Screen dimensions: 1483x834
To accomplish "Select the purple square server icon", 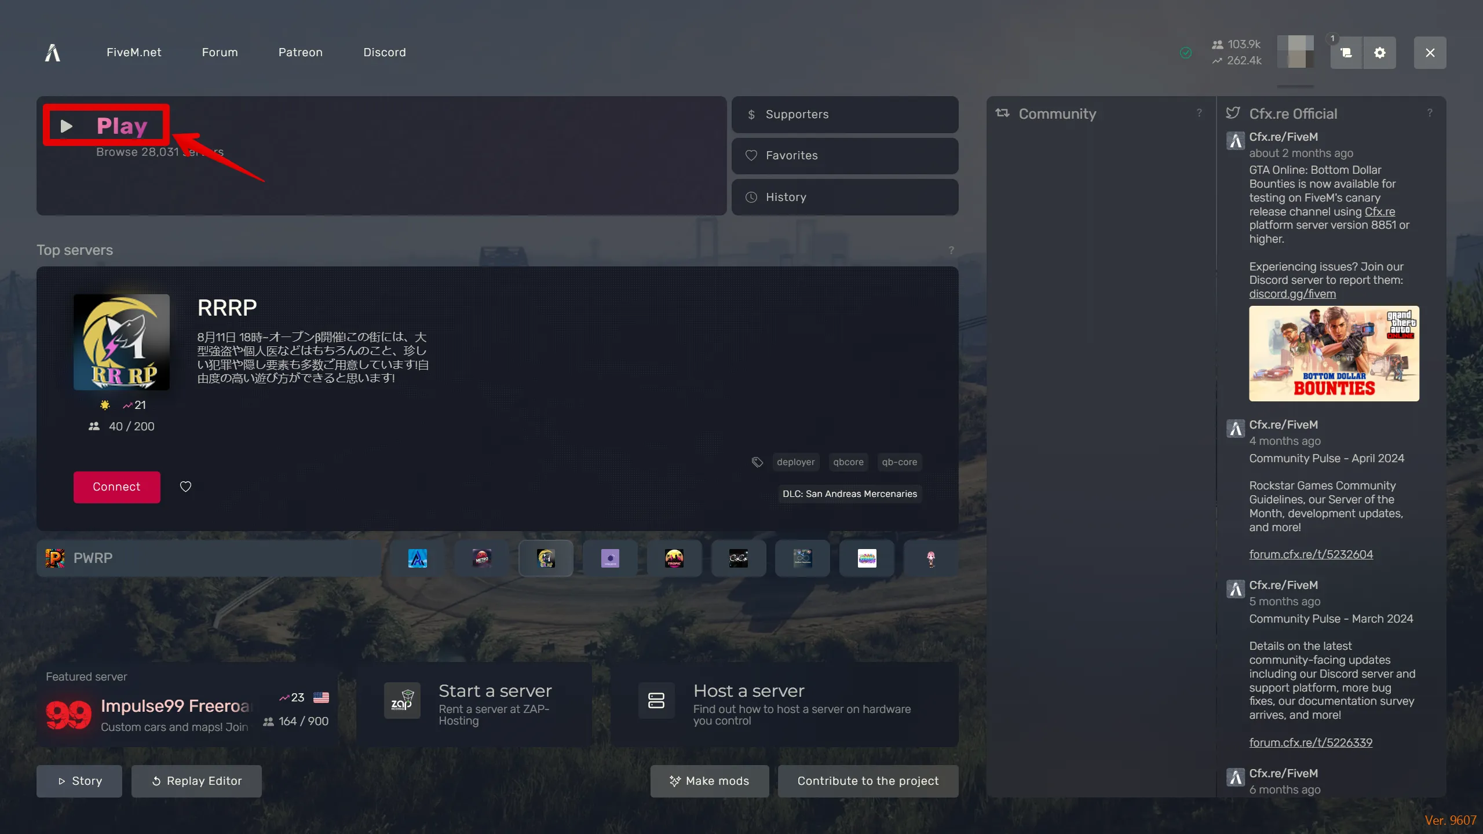I will (610, 558).
